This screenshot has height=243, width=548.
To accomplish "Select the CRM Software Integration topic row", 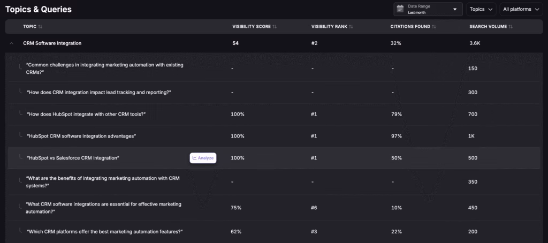I will 52,43.
